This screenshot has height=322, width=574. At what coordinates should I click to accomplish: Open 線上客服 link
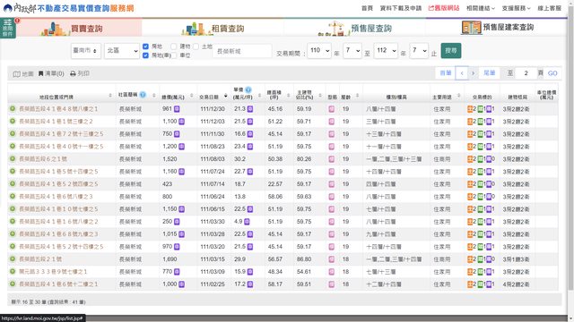click(x=549, y=8)
